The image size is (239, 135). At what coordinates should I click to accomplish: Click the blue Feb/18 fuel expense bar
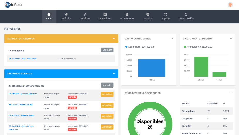coord(152,68)
